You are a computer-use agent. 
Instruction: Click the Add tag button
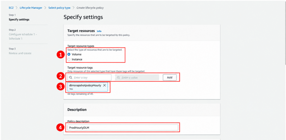click(170, 77)
